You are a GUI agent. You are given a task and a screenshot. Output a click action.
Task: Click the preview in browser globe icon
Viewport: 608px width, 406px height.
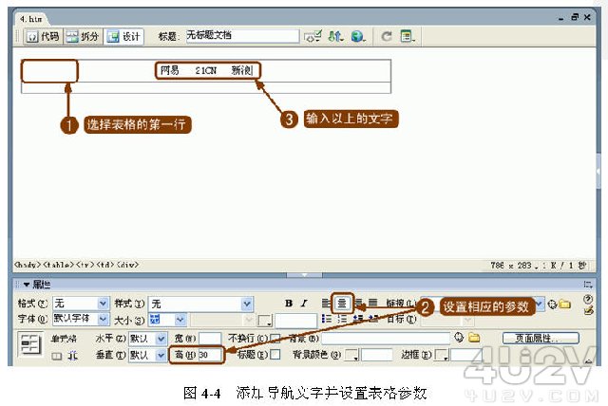(x=357, y=36)
